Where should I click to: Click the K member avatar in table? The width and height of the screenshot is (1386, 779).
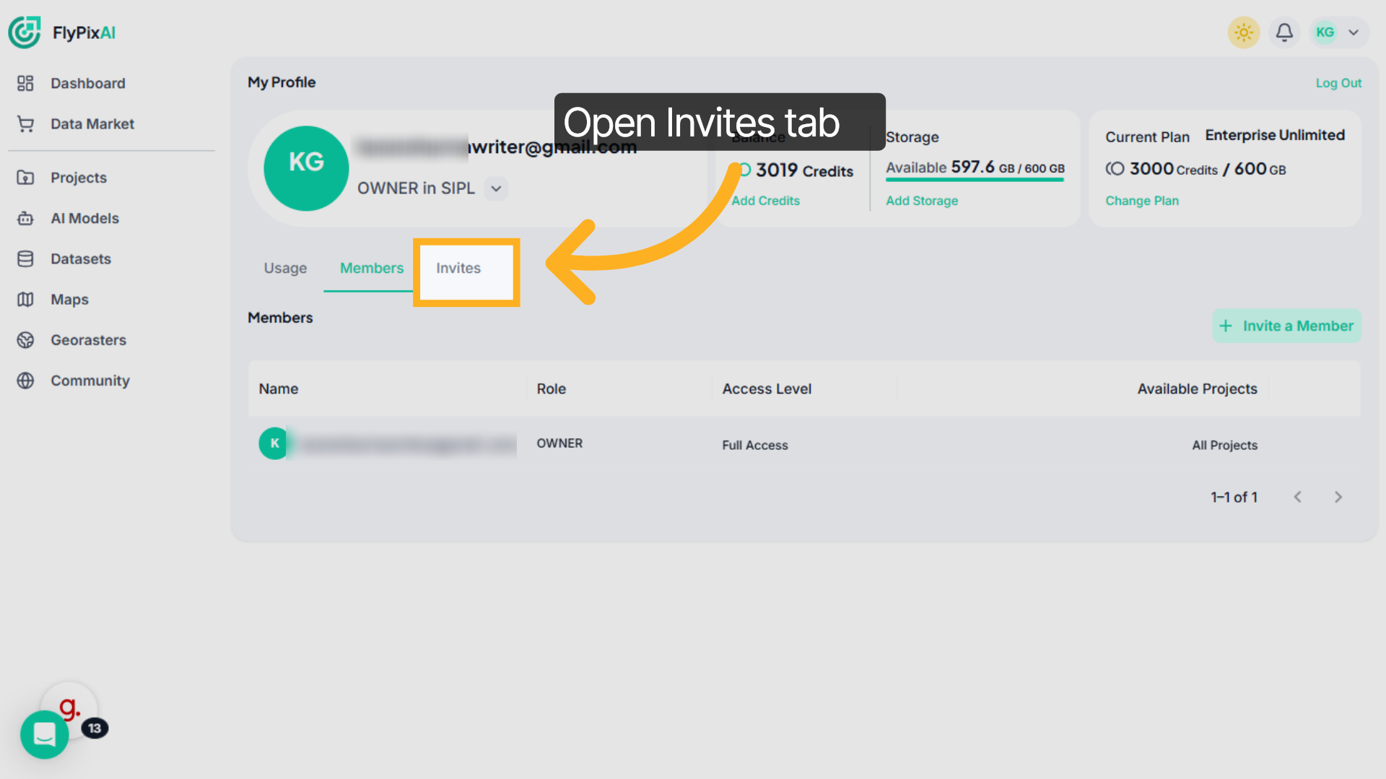[274, 443]
